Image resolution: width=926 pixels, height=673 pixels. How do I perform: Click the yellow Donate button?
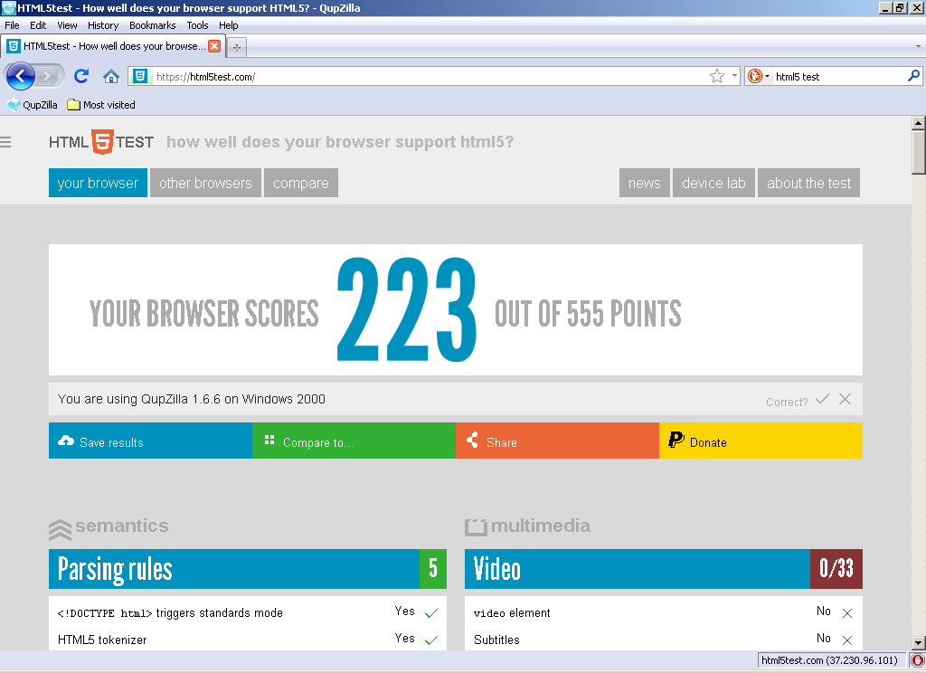pyautogui.click(x=761, y=441)
